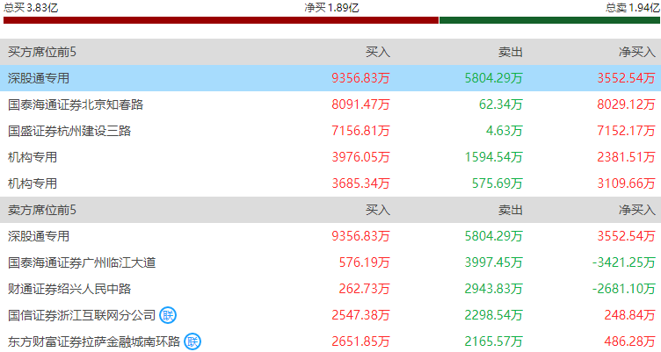Click the 卖方席位前5 section header

click(x=42, y=210)
